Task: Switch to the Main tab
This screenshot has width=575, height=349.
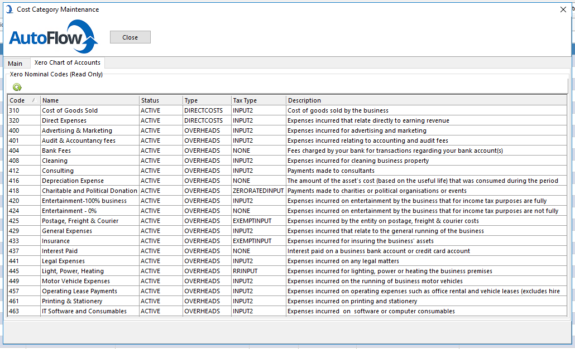Action: click(x=15, y=64)
